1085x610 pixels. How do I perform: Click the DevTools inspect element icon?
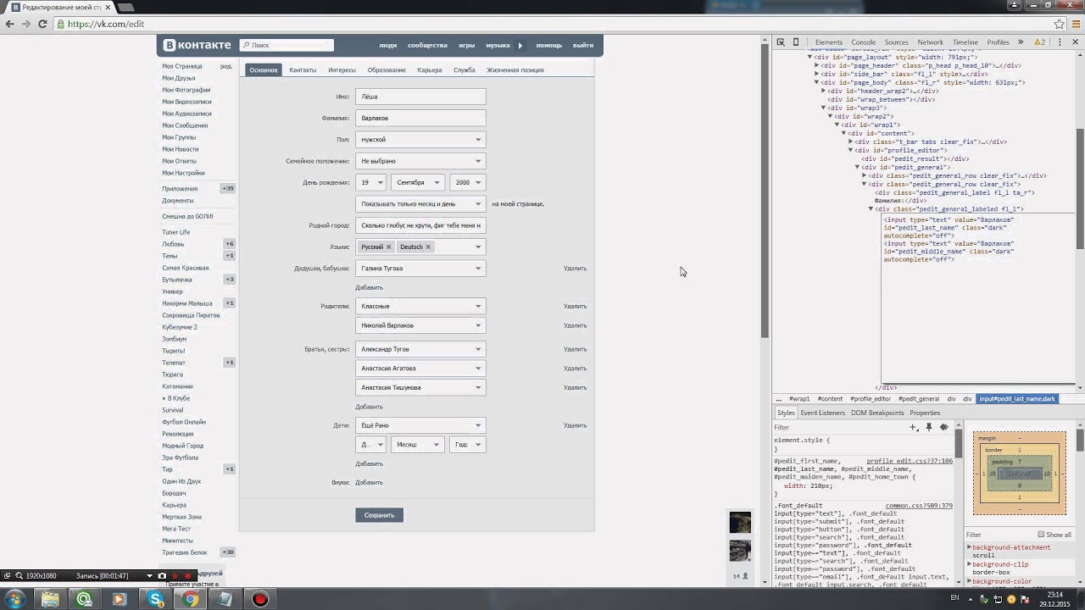click(x=781, y=42)
